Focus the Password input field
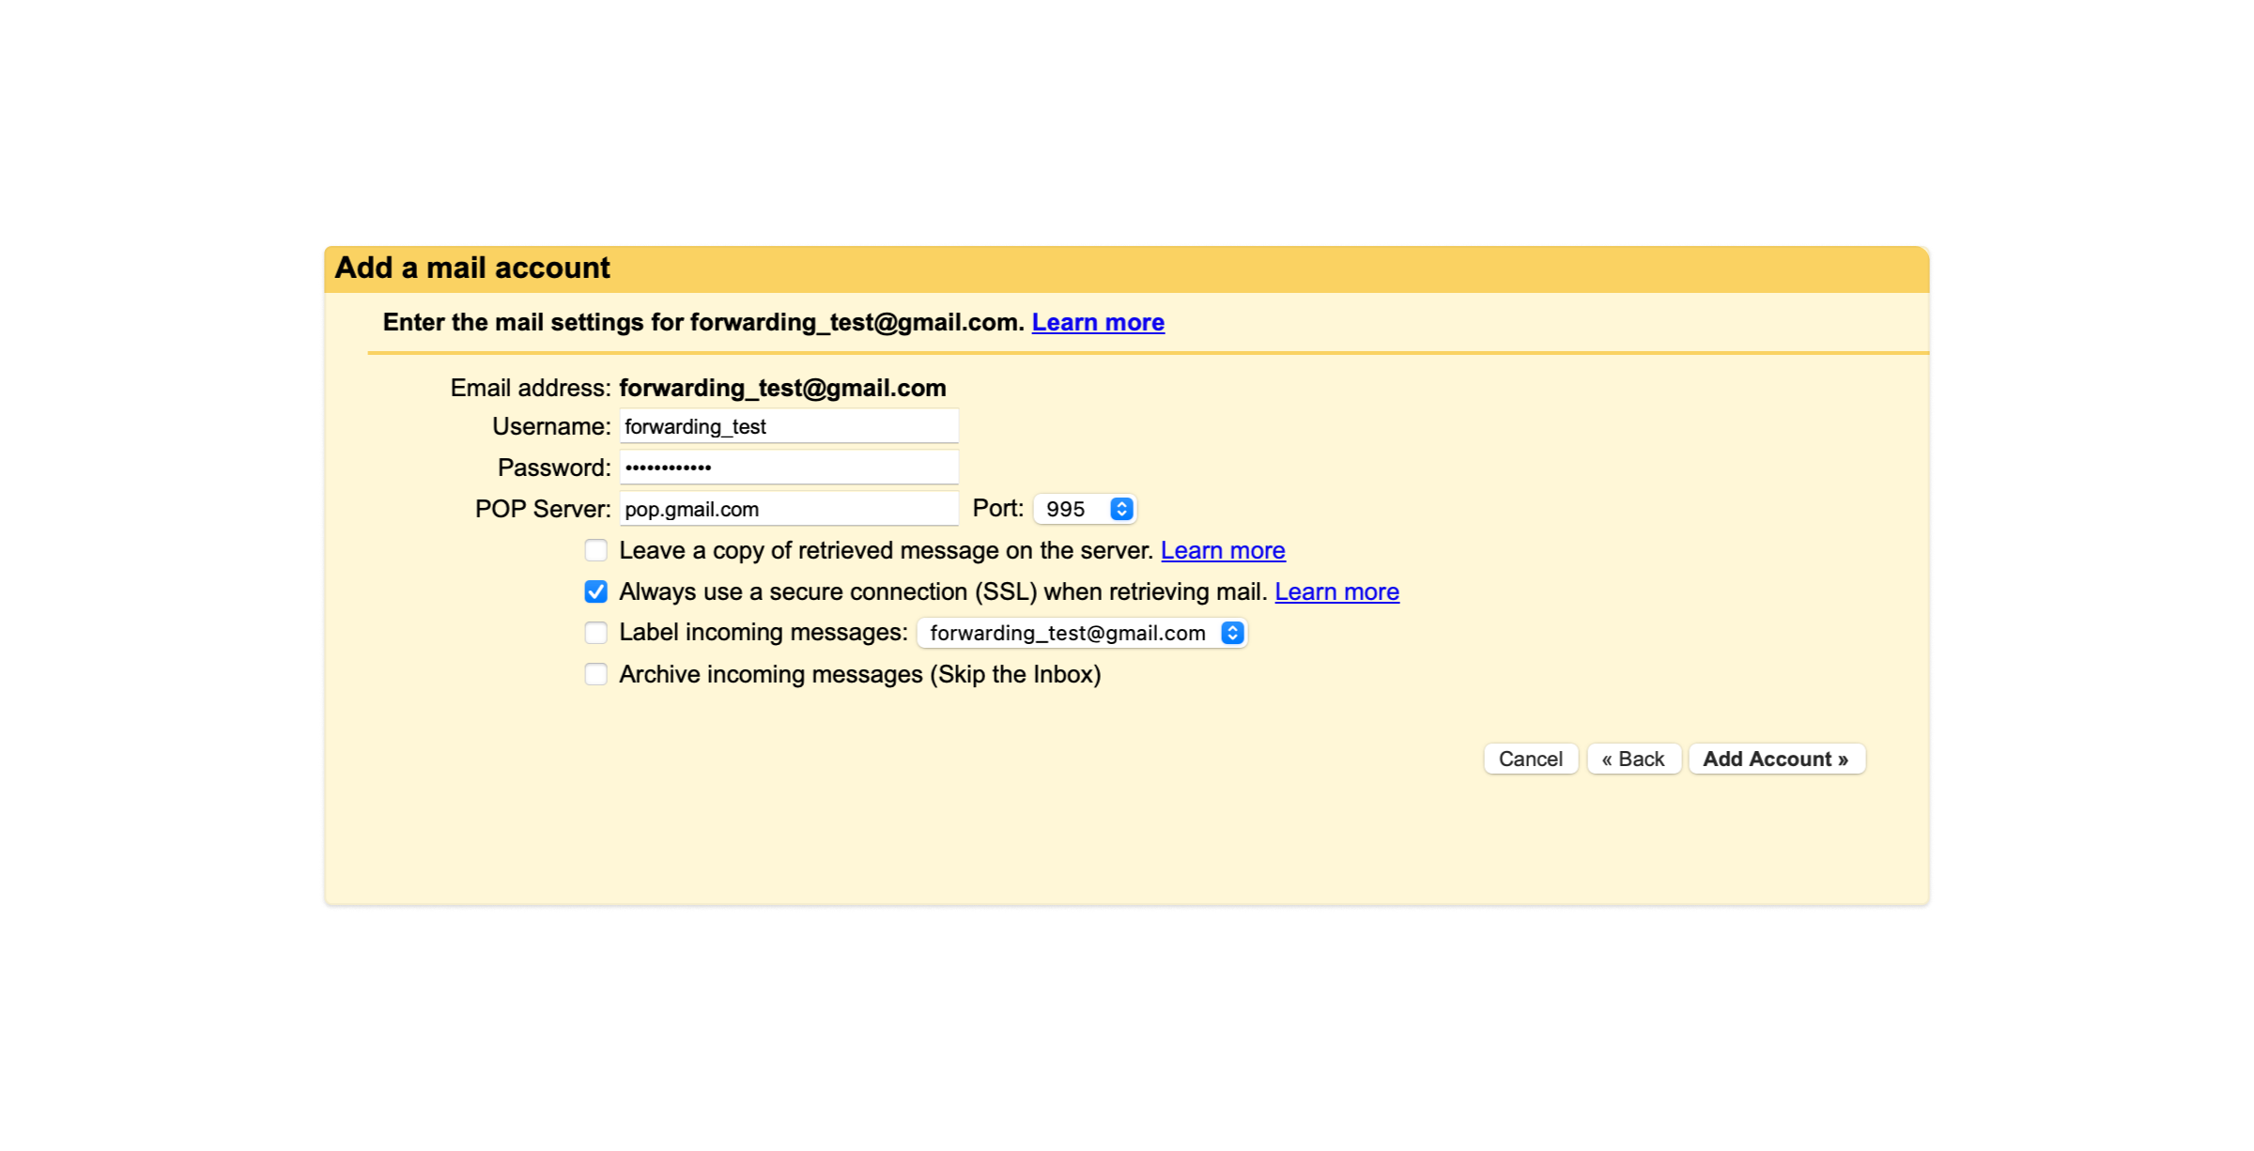 click(x=788, y=468)
